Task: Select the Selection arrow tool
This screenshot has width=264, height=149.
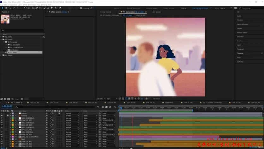Action: (2, 8)
